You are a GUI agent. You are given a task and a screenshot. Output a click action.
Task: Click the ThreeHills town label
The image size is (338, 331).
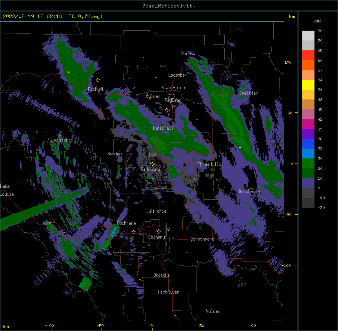[209, 164]
